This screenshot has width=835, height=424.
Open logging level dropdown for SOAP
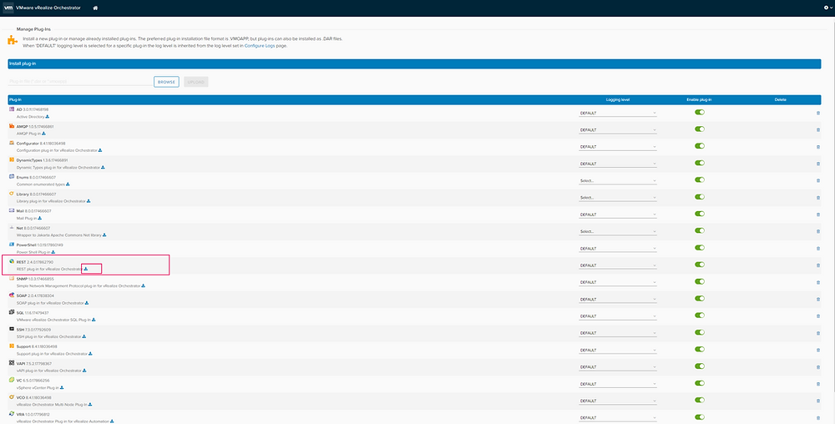point(618,300)
